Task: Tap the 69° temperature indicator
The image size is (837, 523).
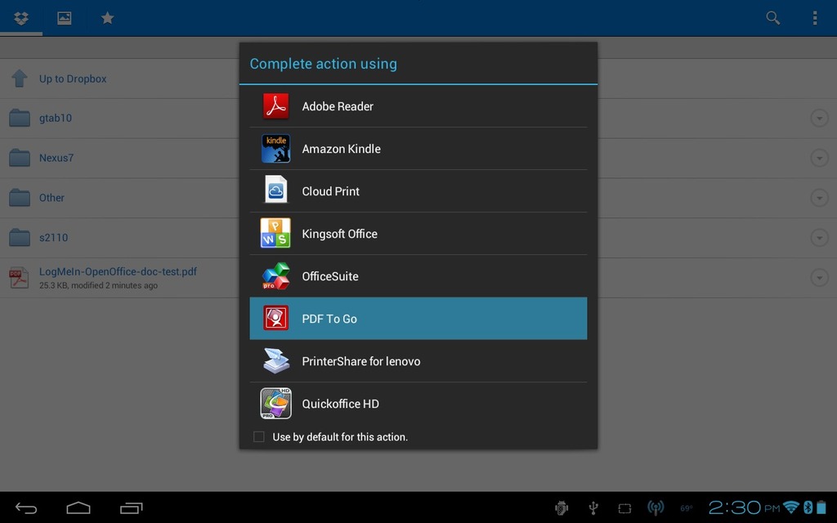Action: (687, 508)
